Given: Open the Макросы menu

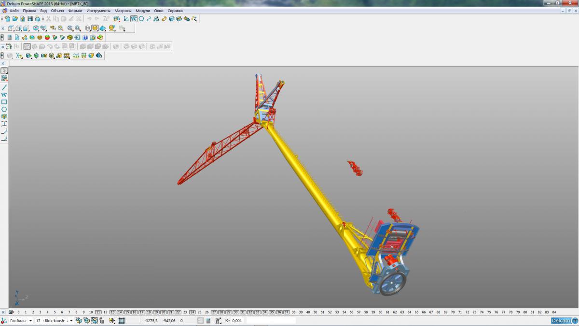Looking at the screenshot, I should click(123, 11).
